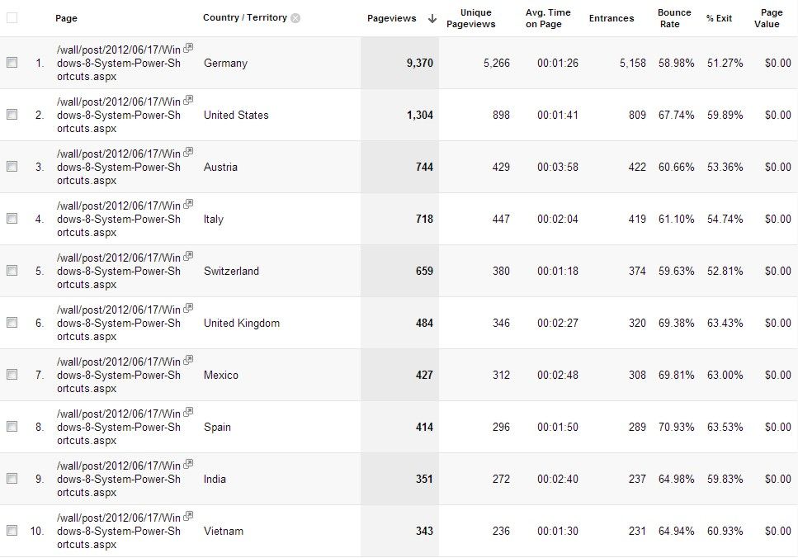Tick the checkbox for row 9 India
Viewport: 798px width, 558px height.
click(x=12, y=479)
